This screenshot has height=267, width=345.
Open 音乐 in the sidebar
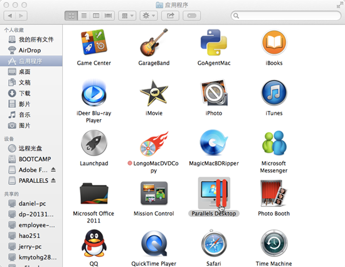(x=31, y=115)
